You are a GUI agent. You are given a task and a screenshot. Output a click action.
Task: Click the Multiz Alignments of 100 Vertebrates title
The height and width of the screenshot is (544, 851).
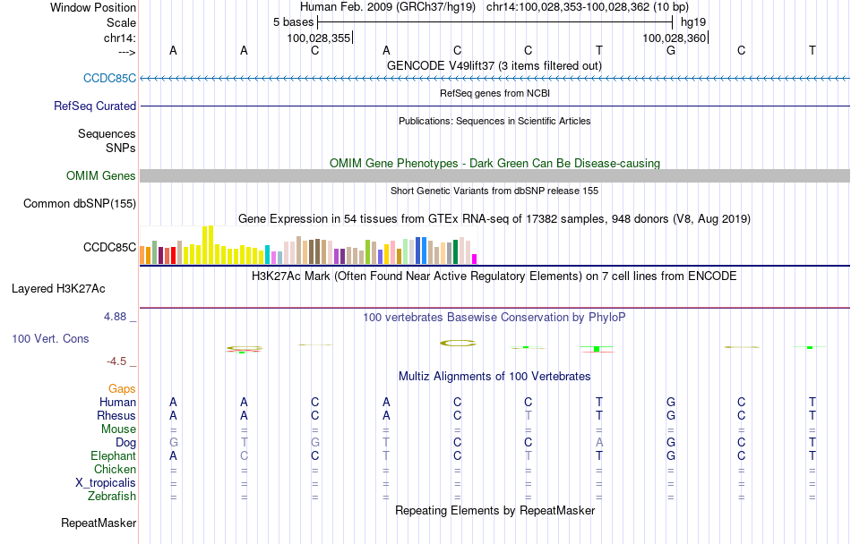click(494, 376)
